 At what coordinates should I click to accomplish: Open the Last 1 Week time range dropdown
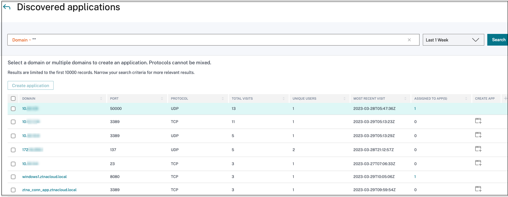pyautogui.click(x=453, y=40)
